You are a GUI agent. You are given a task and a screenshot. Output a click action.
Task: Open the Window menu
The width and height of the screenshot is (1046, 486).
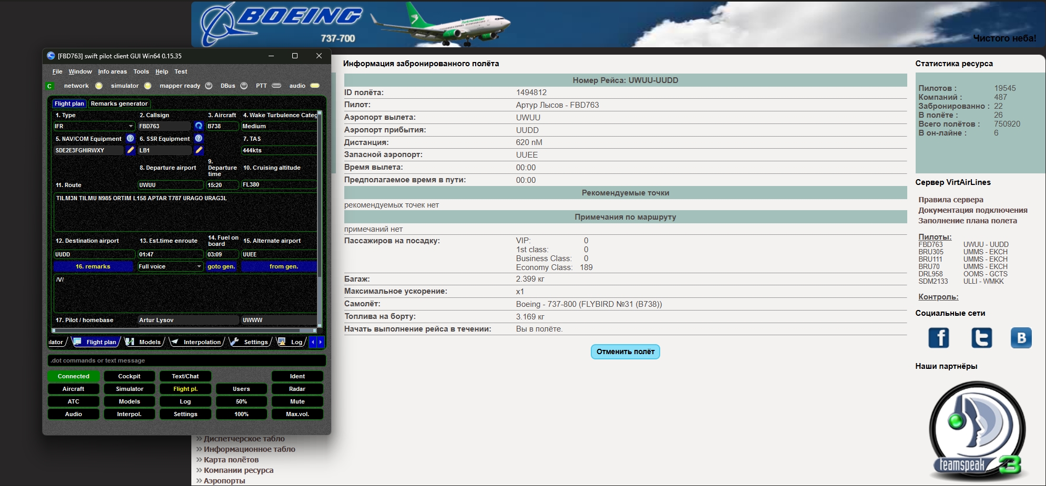(x=80, y=71)
